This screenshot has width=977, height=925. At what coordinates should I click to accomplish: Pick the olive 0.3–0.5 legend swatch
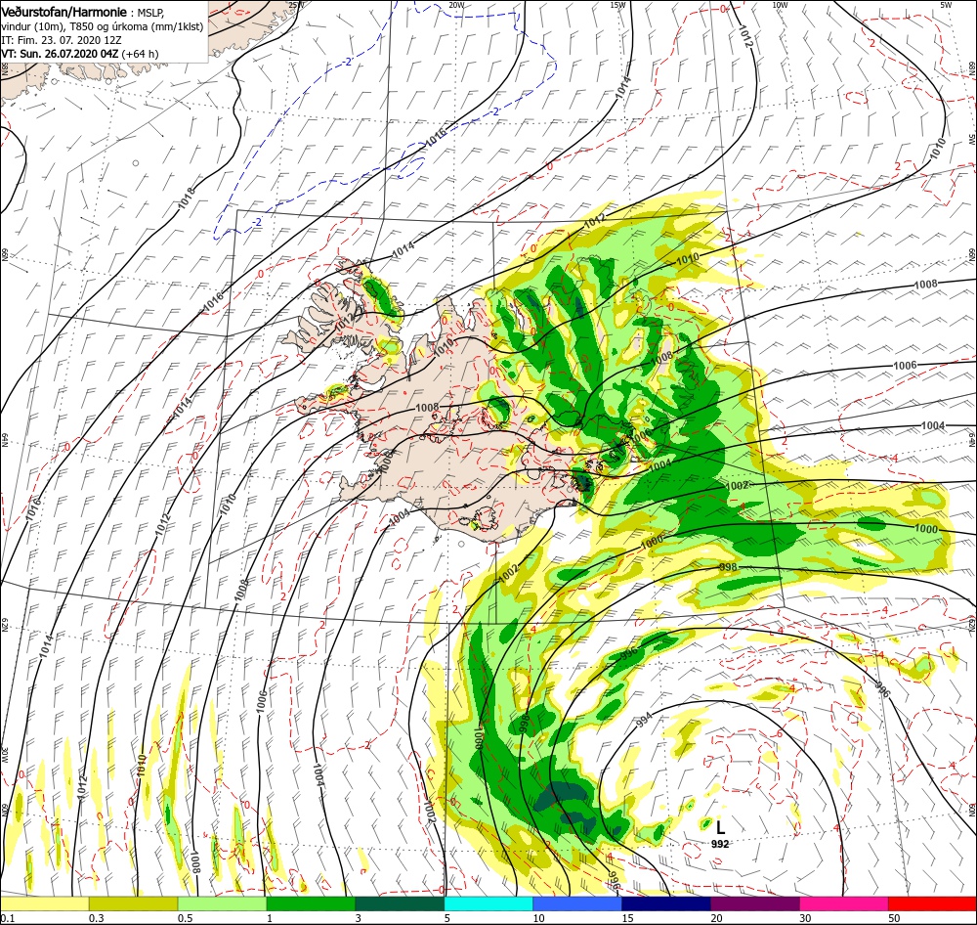(133, 903)
